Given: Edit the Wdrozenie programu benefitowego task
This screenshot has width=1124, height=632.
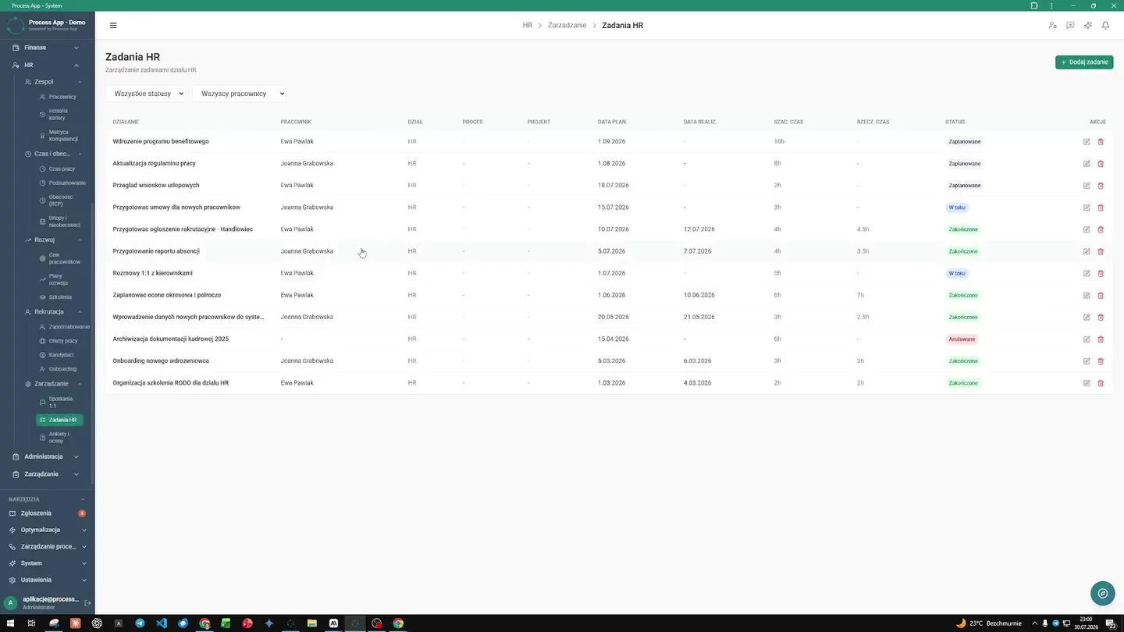Looking at the screenshot, I should (1087, 142).
